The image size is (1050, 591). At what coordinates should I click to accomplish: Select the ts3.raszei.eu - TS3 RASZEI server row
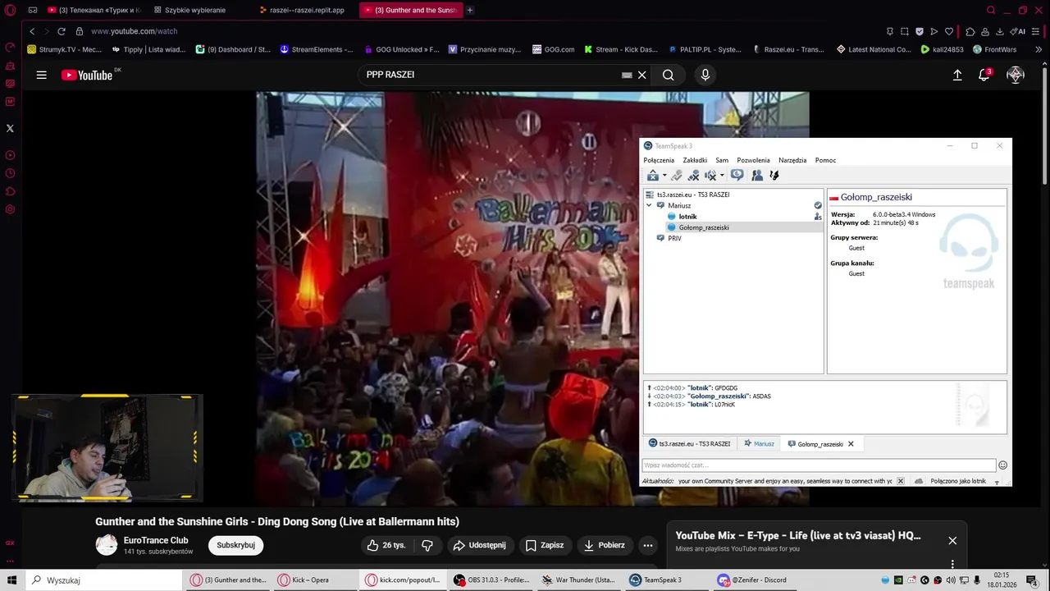coord(733,195)
